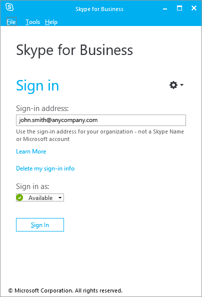
Task: Click the Sign In button
Action: [40, 225]
